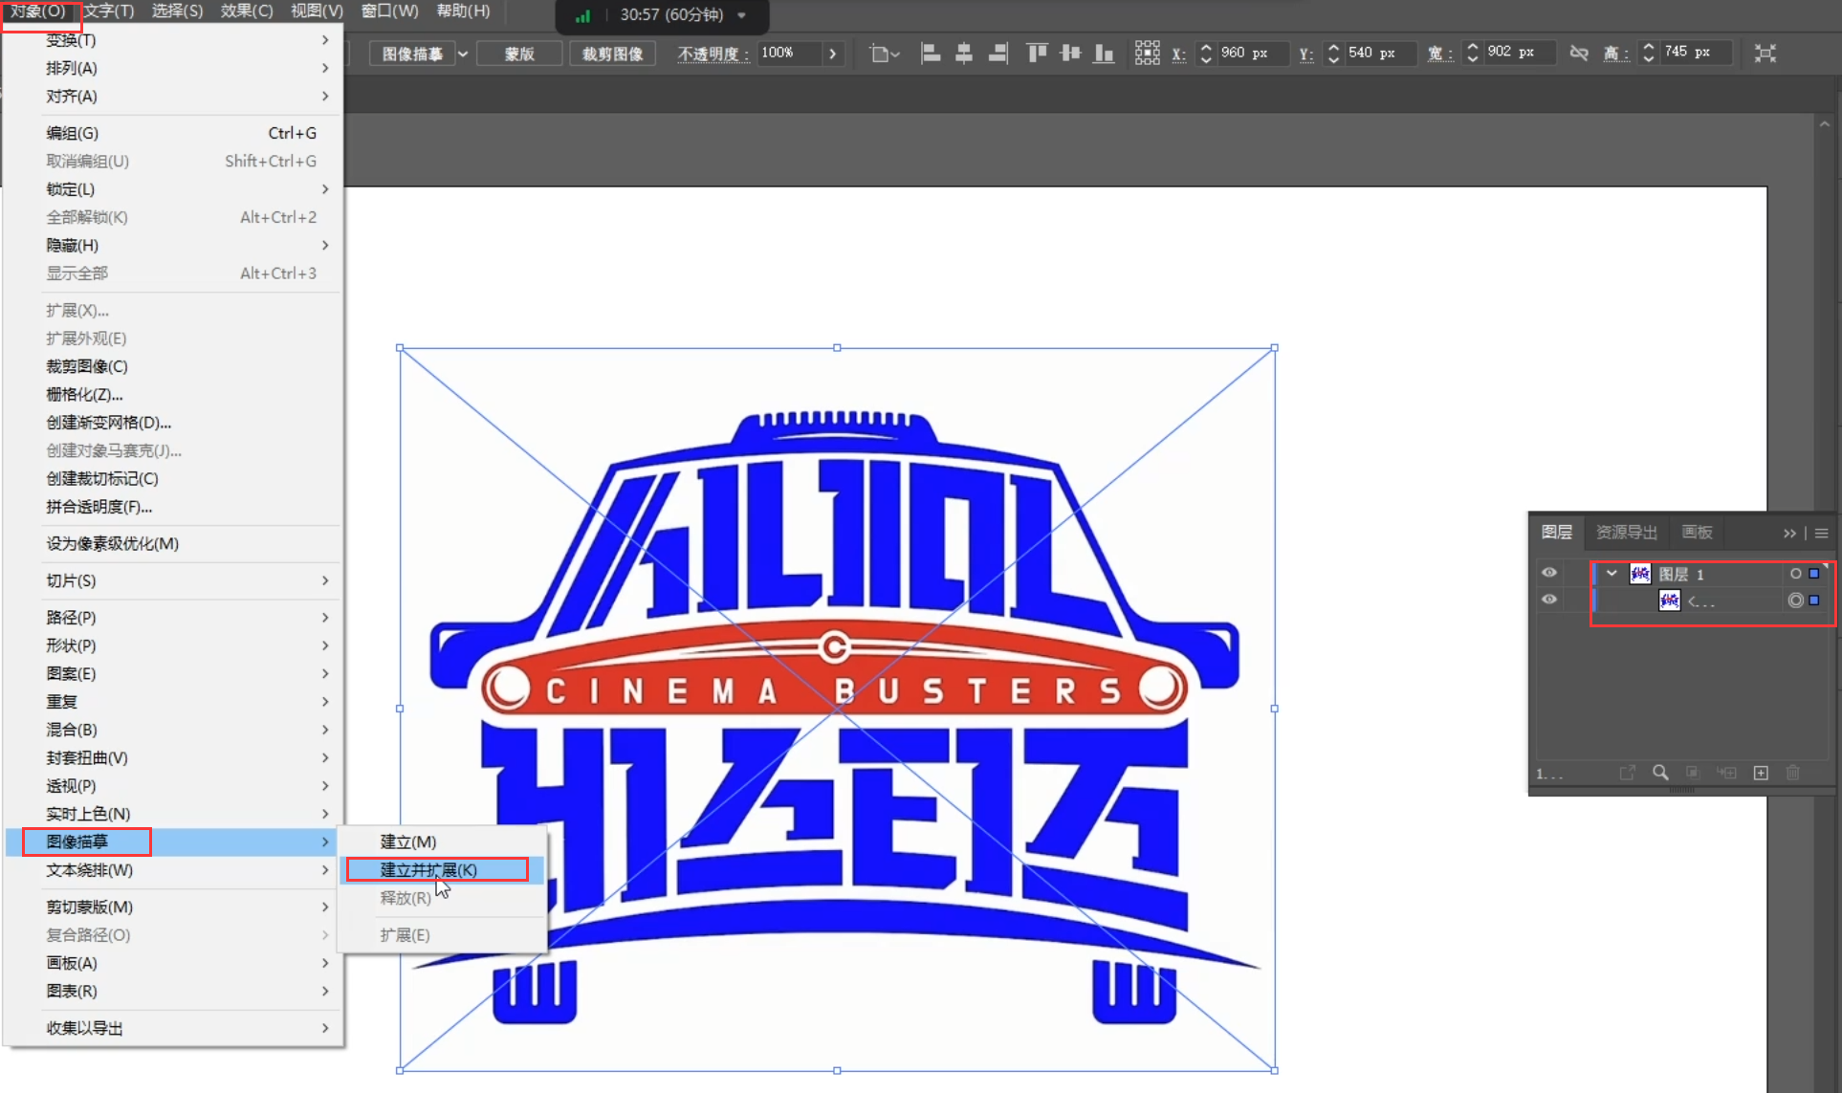Step the Y position value stepper
Image resolution: width=1842 pixels, height=1093 pixels.
pos(1333,53)
